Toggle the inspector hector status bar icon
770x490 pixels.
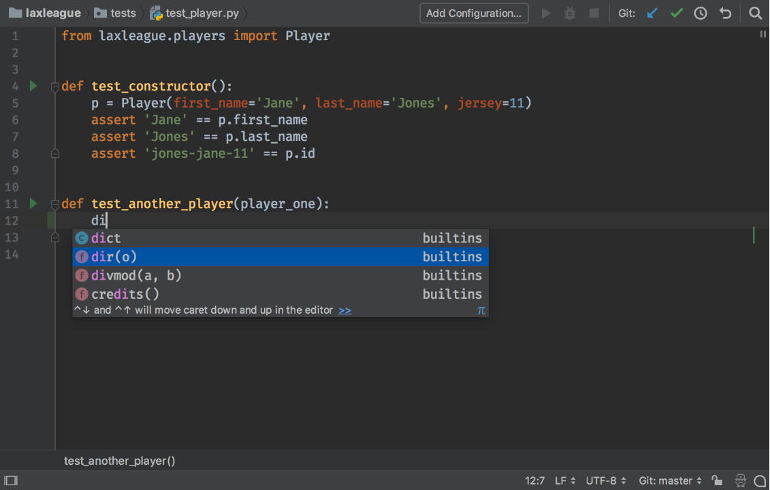[740, 480]
